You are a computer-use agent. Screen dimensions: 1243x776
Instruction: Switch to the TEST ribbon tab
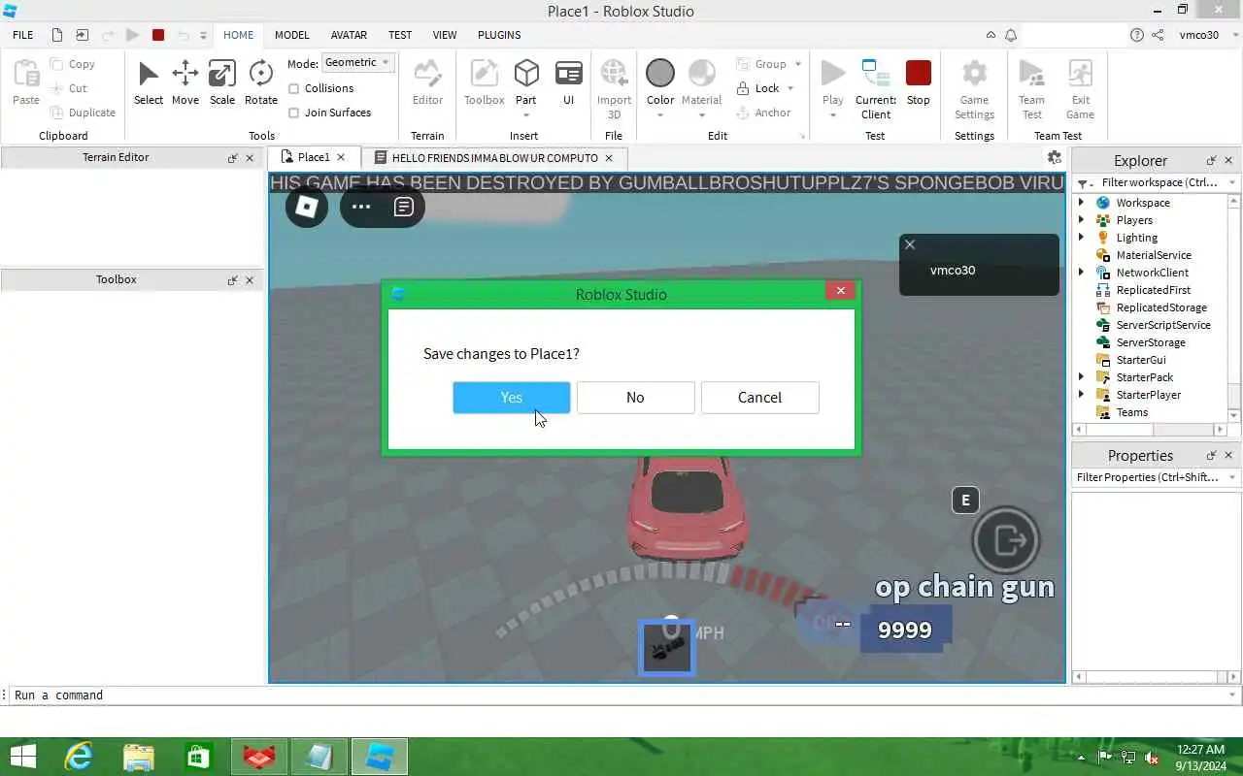pos(400,35)
